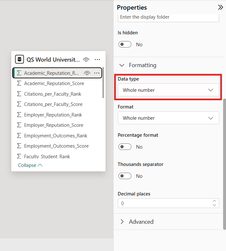The image size is (226, 251).
Task: Hide Academic_Reputation_Rank column using eye icon
Action: click(x=87, y=73)
